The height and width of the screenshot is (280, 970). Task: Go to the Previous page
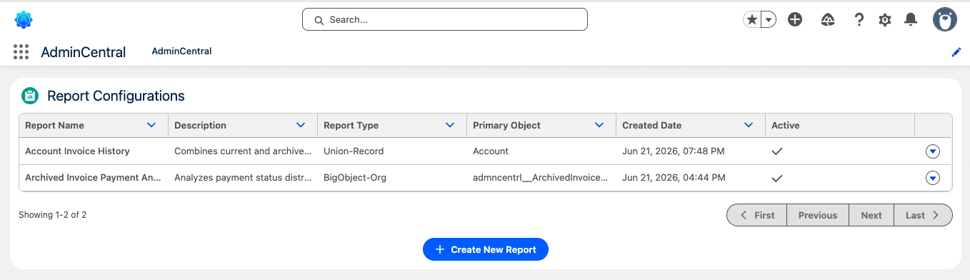pos(818,215)
